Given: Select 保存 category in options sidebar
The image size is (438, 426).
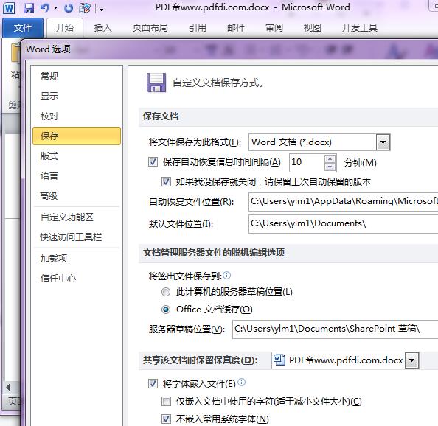Looking at the screenshot, I should pyautogui.click(x=77, y=136).
